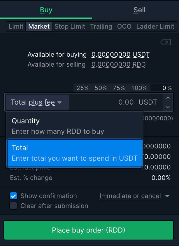Viewport: 179px width, 246px height.
Task: Increase amount with the up stepper arrow
Action: click(x=168, y=98)
